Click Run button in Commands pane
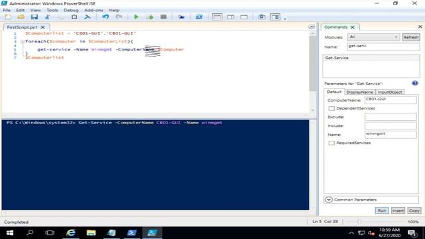The image size is (425, 239). [382, 210]
